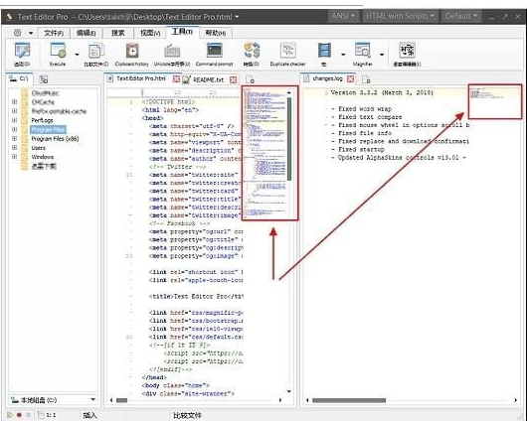Close the Text Editor Pro.html tab
The height and width of the screenshot is (421, 527).
click(176, 79)
